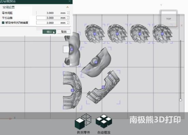Select the tilted smooth mask half part
The height and width of the screenshot is (135, 188).
coord(96,62)
